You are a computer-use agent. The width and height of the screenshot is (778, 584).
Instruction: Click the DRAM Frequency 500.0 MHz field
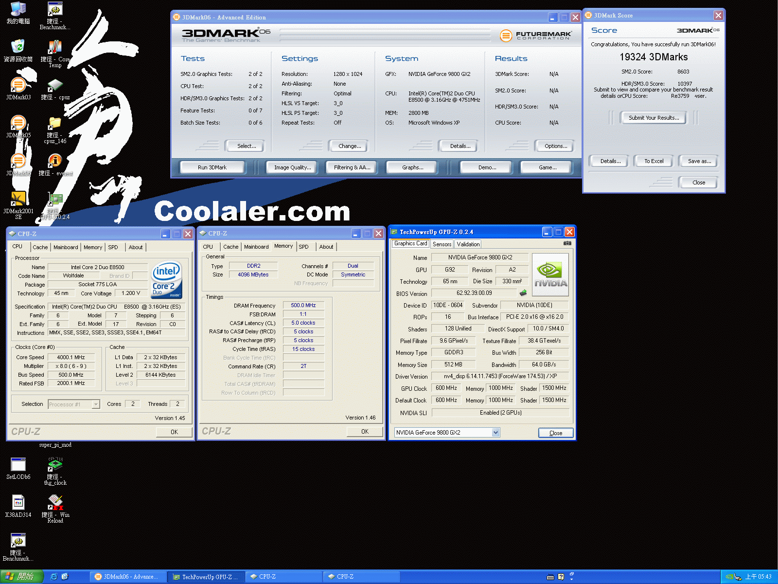pyautogui.click(x=303, y=306)
